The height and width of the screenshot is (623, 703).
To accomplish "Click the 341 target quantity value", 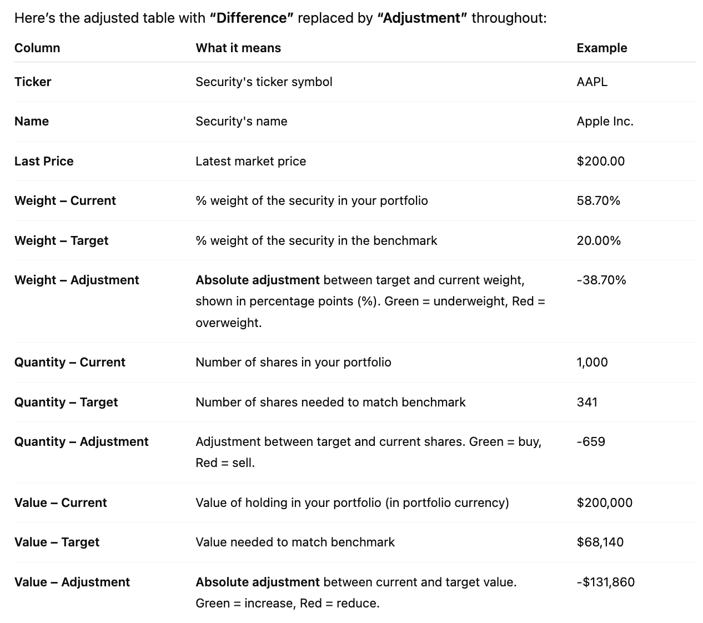I will click(x=587, y=402).
